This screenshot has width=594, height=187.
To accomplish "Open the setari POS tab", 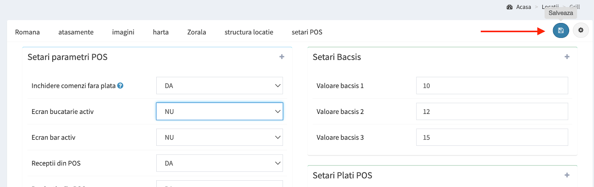I will [307, 32].
